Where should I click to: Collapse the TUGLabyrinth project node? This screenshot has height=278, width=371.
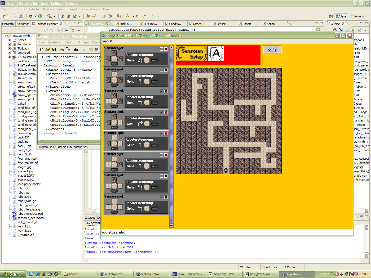[5, 36]
